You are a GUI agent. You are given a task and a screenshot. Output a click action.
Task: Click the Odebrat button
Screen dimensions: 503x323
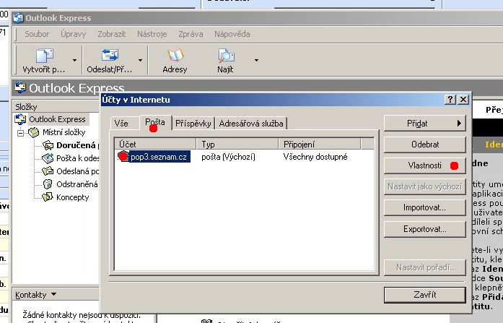[425, 145]
